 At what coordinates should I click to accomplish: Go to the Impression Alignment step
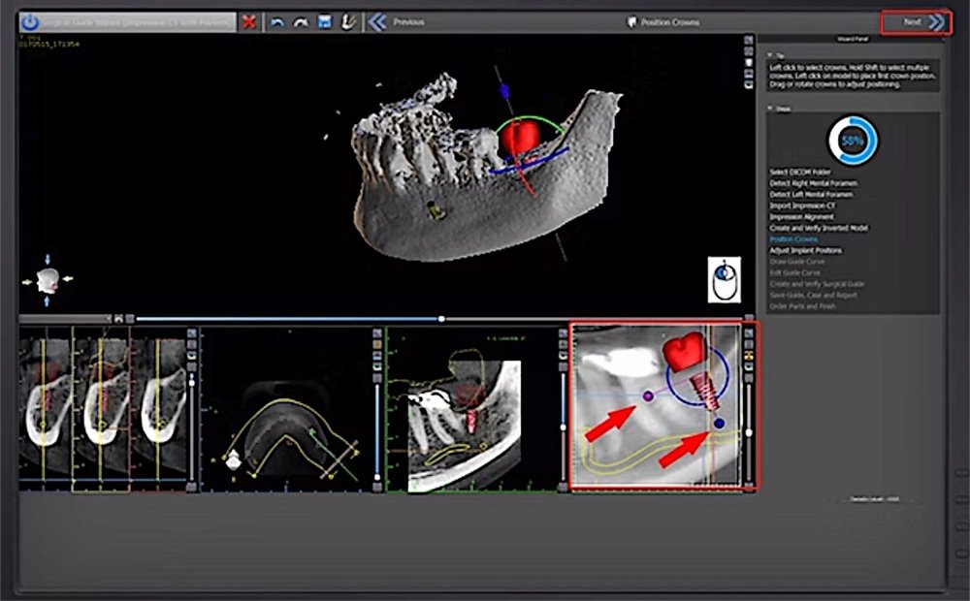pyautogui.click(x=802, y=216)
